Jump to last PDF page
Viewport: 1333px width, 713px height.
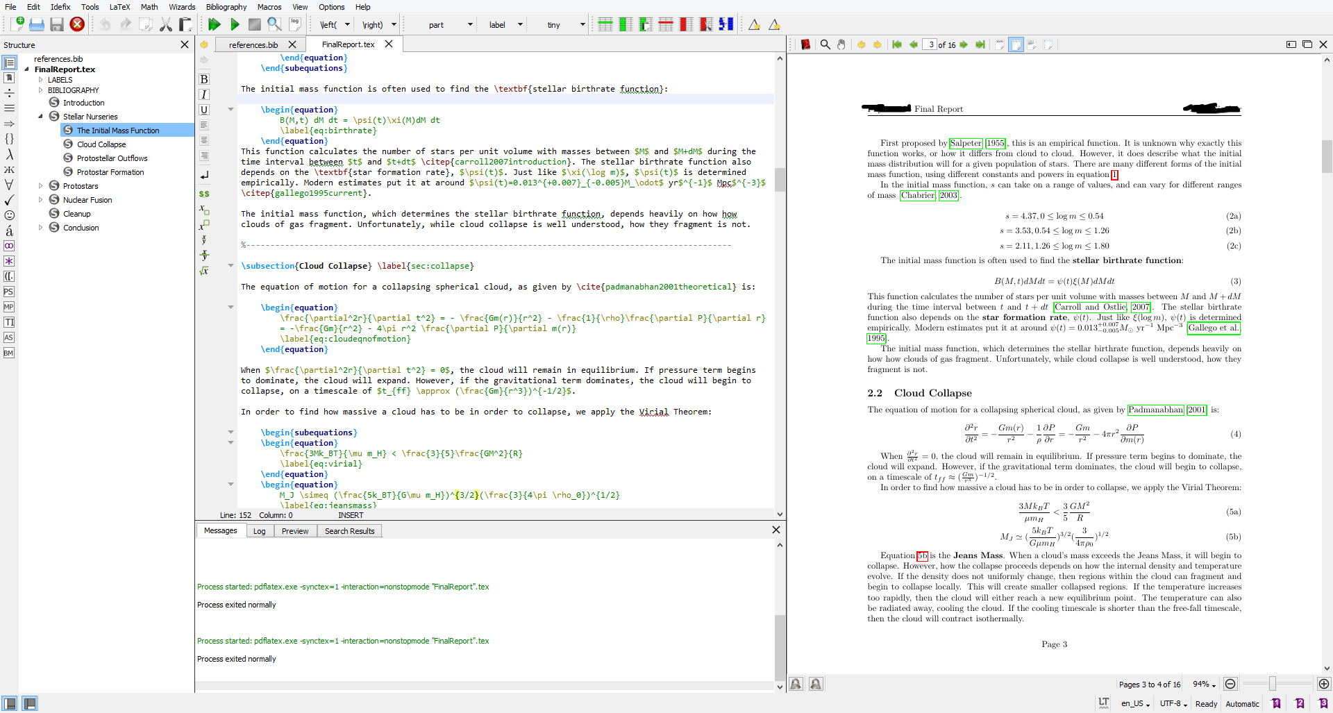click(x=980, y=44)
